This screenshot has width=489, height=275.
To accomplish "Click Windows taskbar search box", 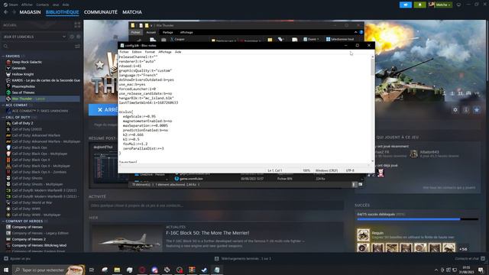I will tap(49, 270).
